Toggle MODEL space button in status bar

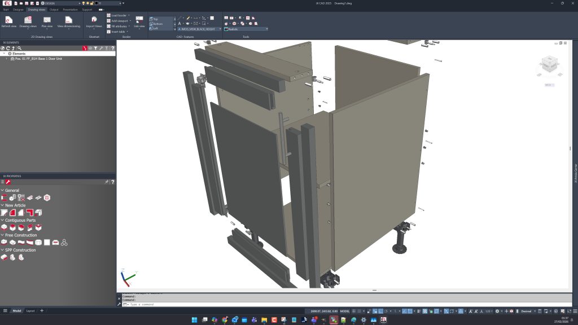(x=345, y=311)
